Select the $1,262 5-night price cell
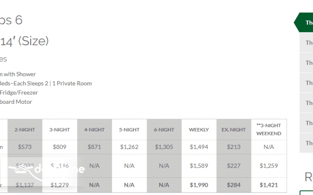 point(129,147)
